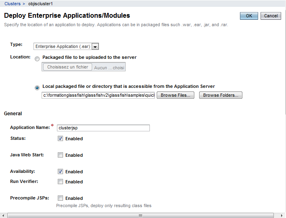Click the 'Aucun ... choisi' file status text
Viewport: 286px width, 218px height.
pyautogui.click(x=109, y=68)
